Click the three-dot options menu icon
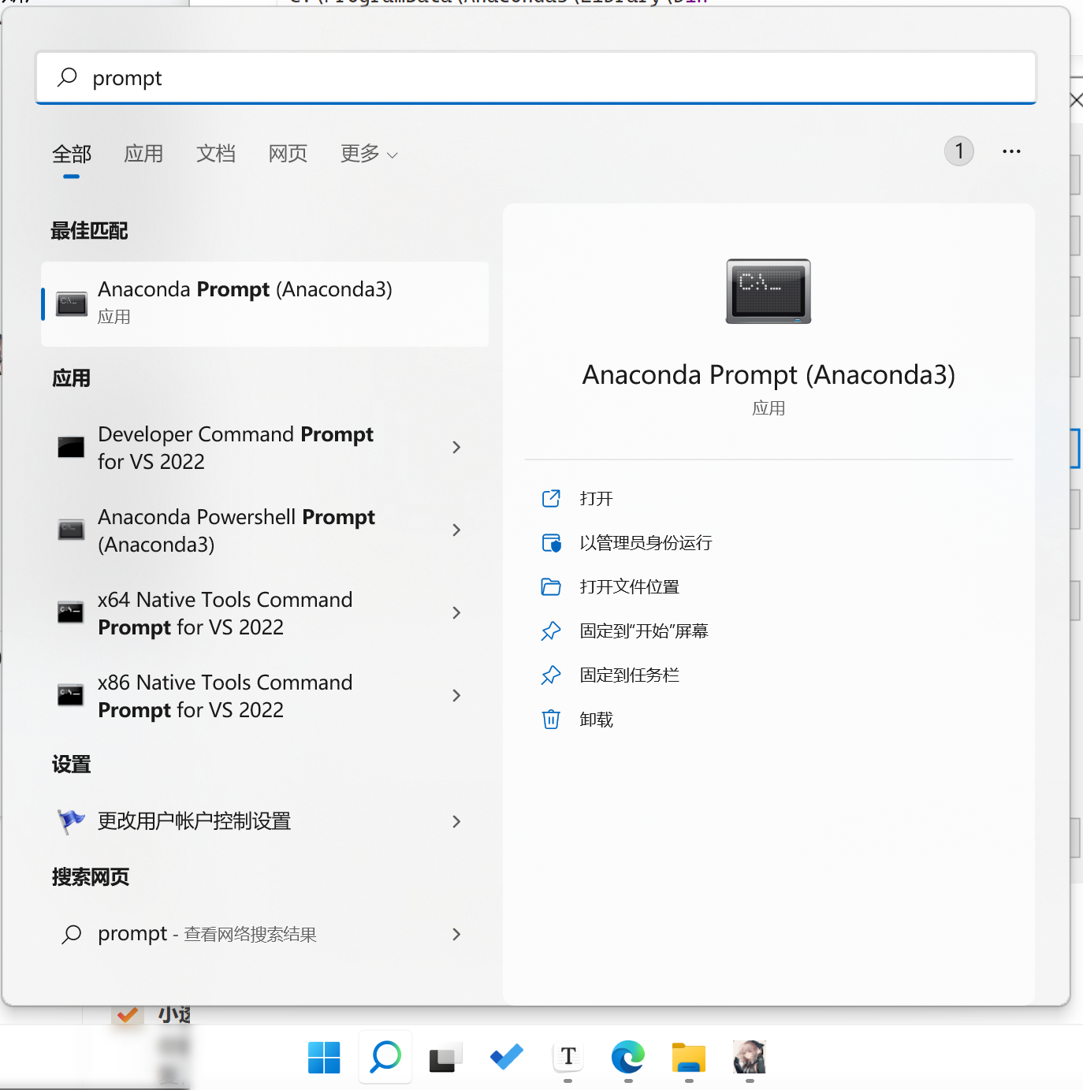The image size is (1083, 1090). [1011, 151]
